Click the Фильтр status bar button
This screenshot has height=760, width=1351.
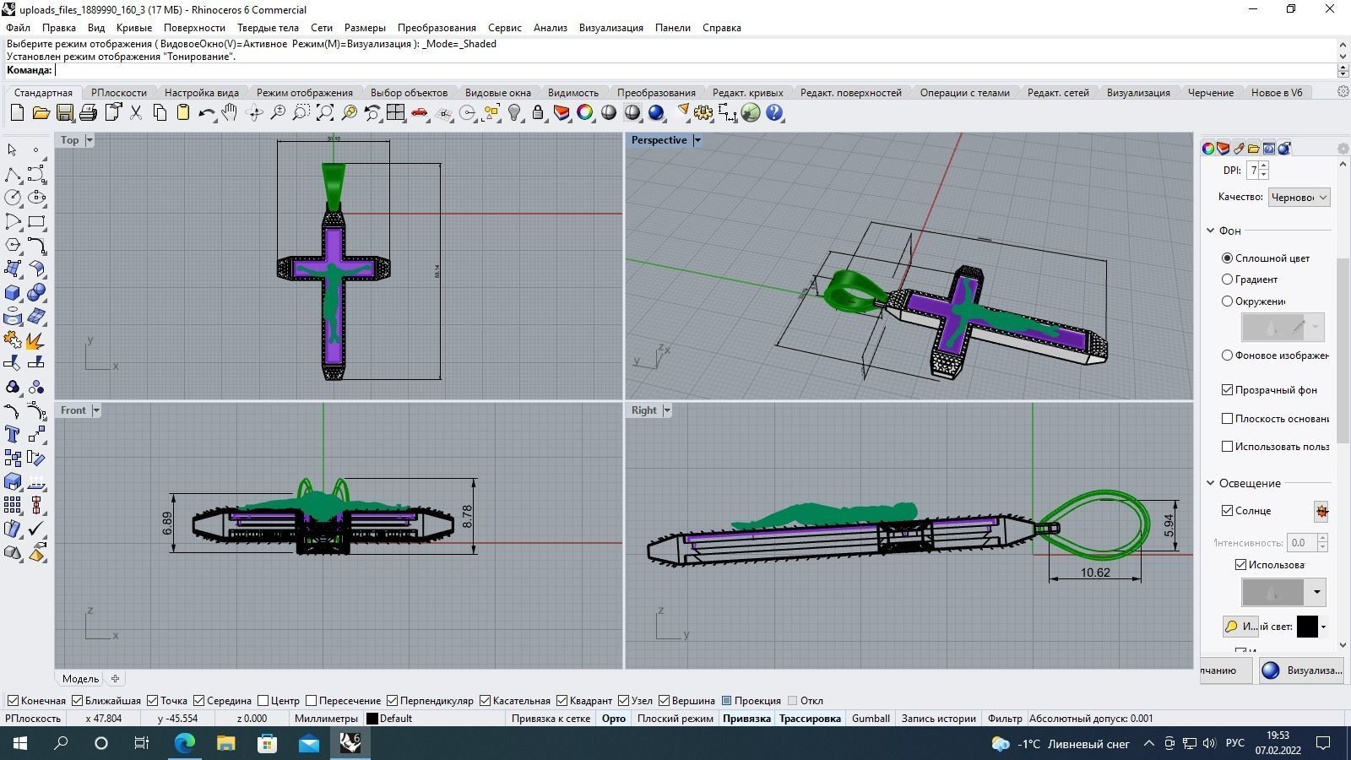1005,719
